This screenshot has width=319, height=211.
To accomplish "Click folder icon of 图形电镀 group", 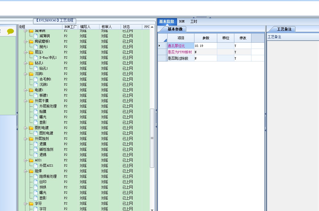I will click(31, 128).
